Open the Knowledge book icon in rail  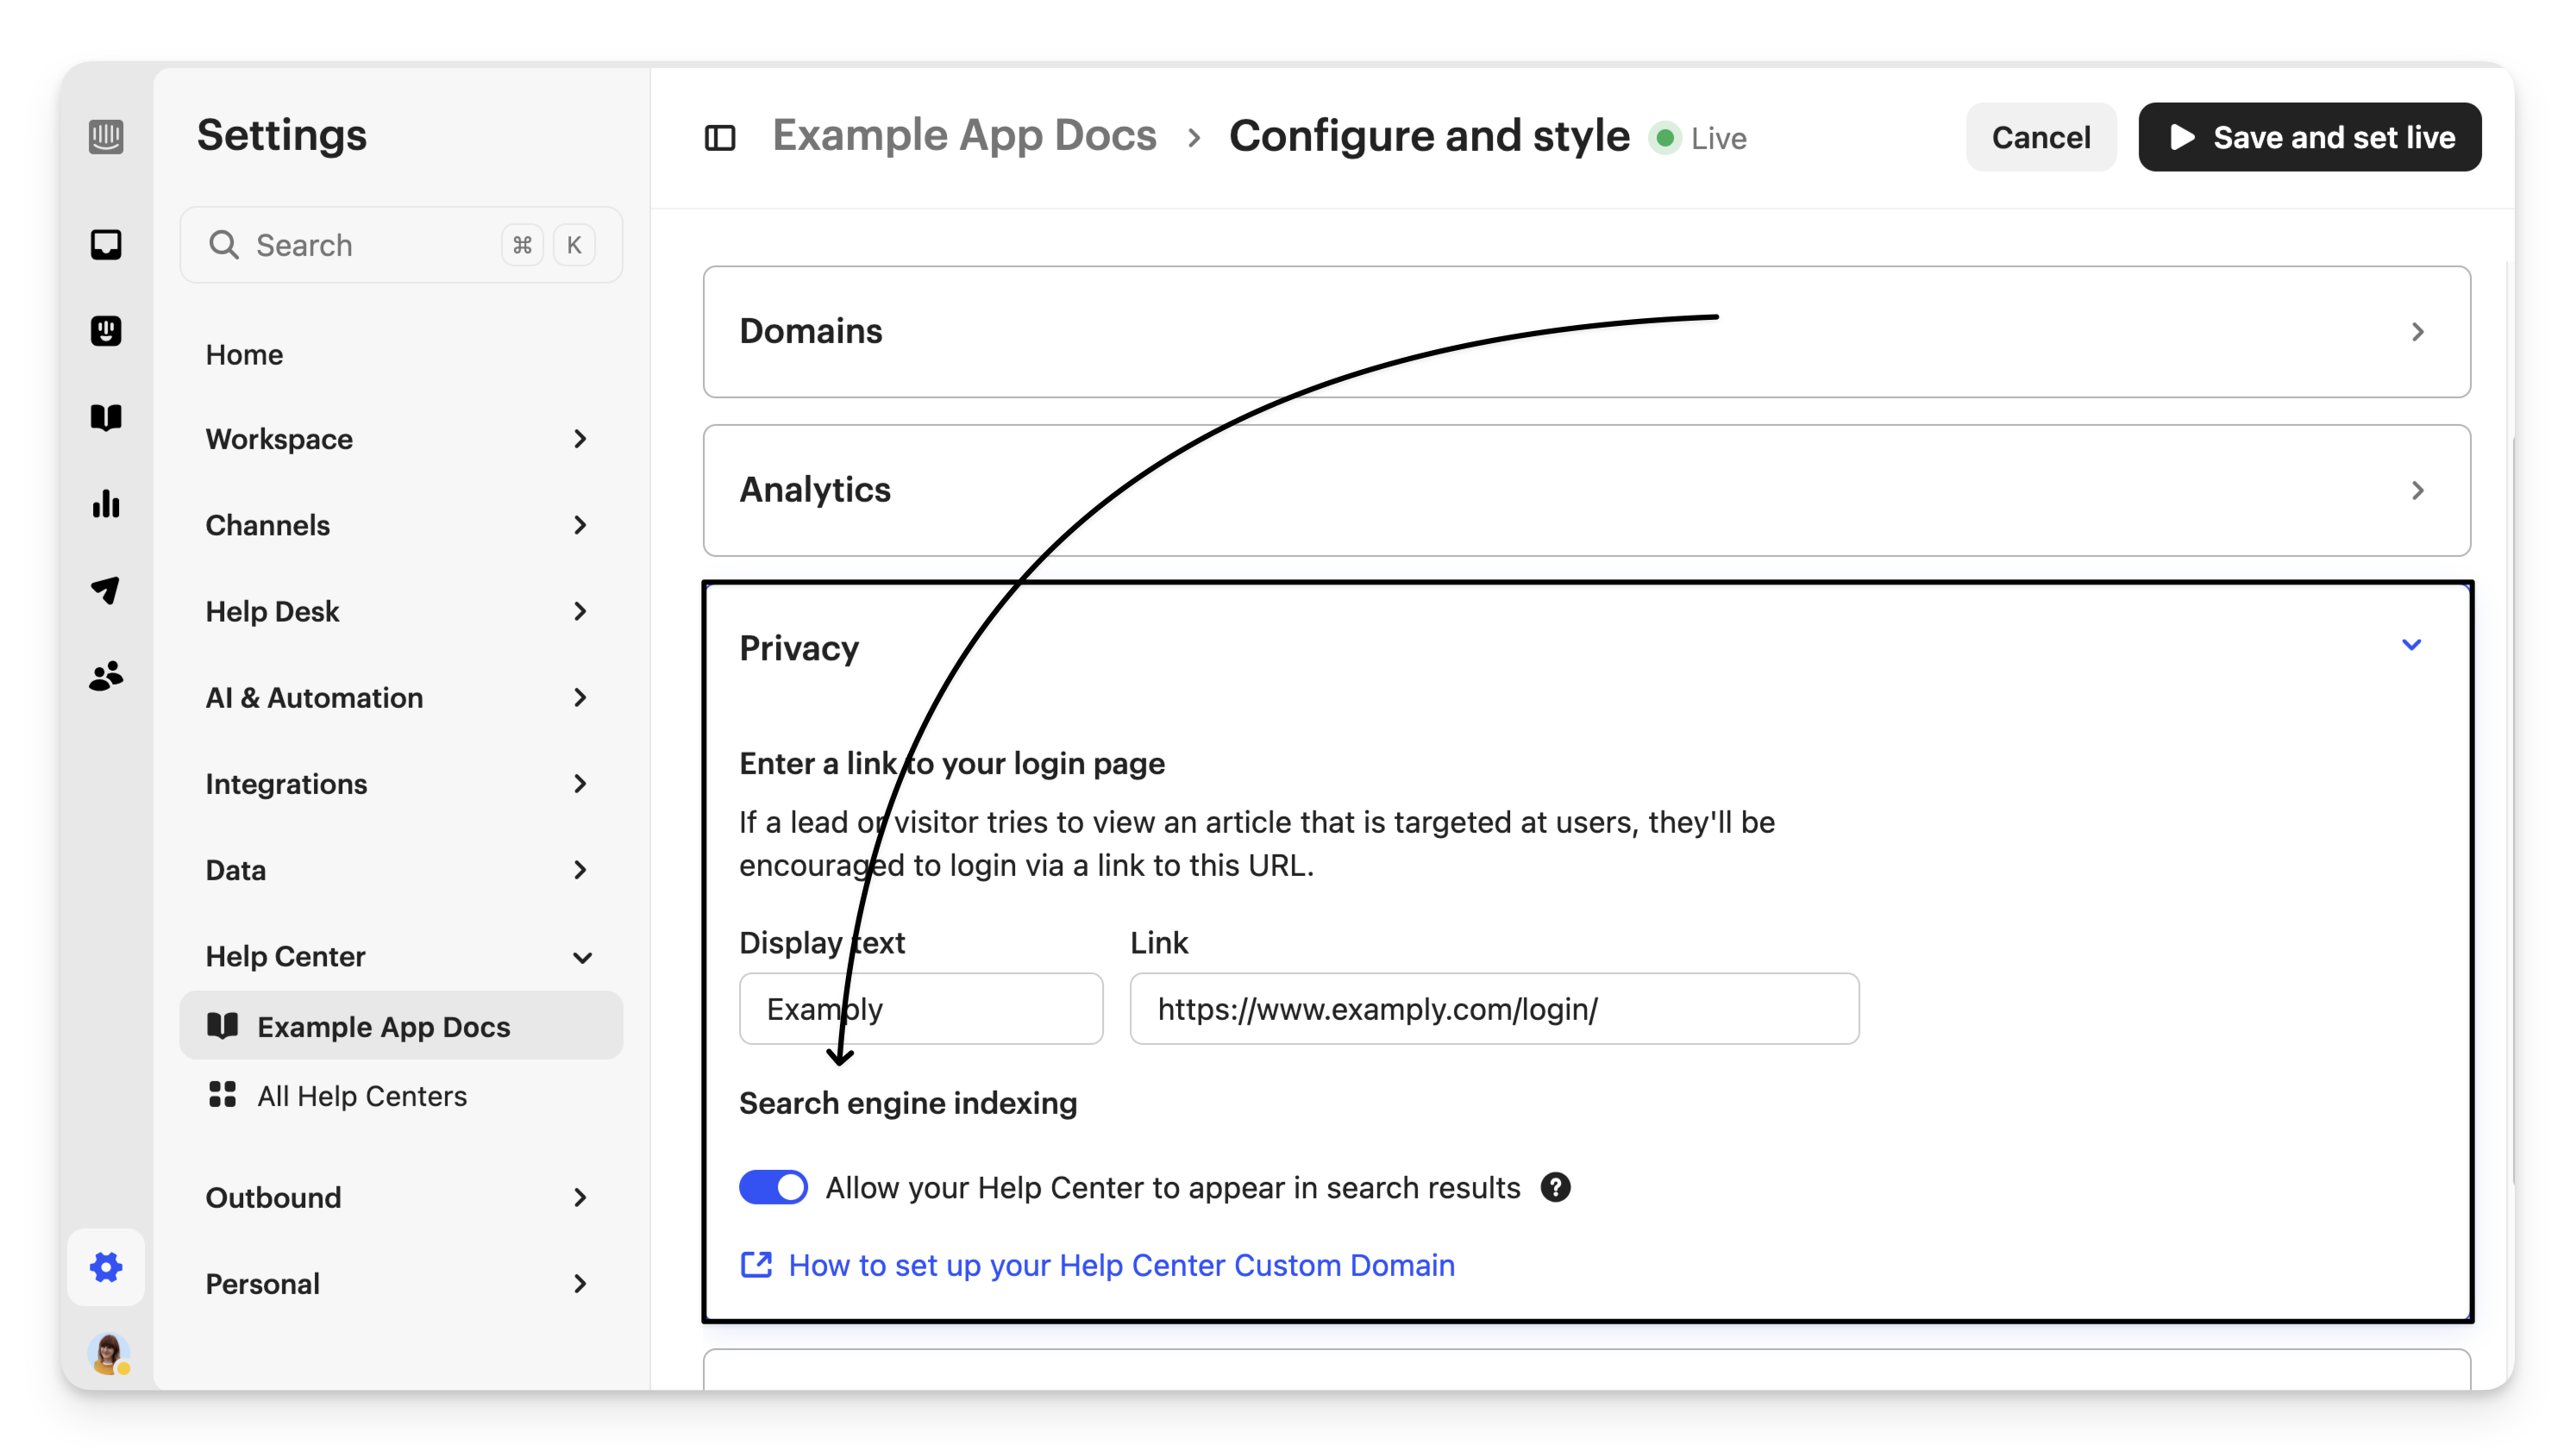pyautogui.click(x=106, y=417)
